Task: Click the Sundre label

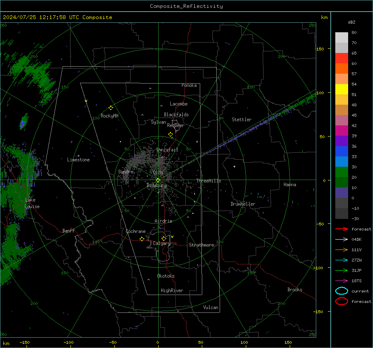Action: (126, 171)
